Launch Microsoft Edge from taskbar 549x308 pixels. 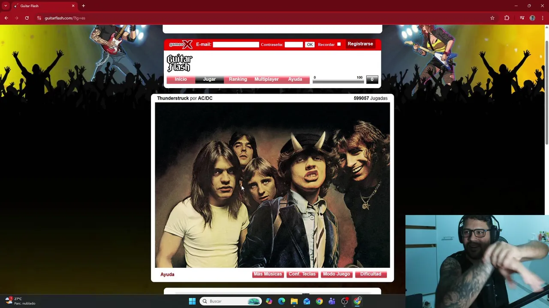tap(281, 301)
